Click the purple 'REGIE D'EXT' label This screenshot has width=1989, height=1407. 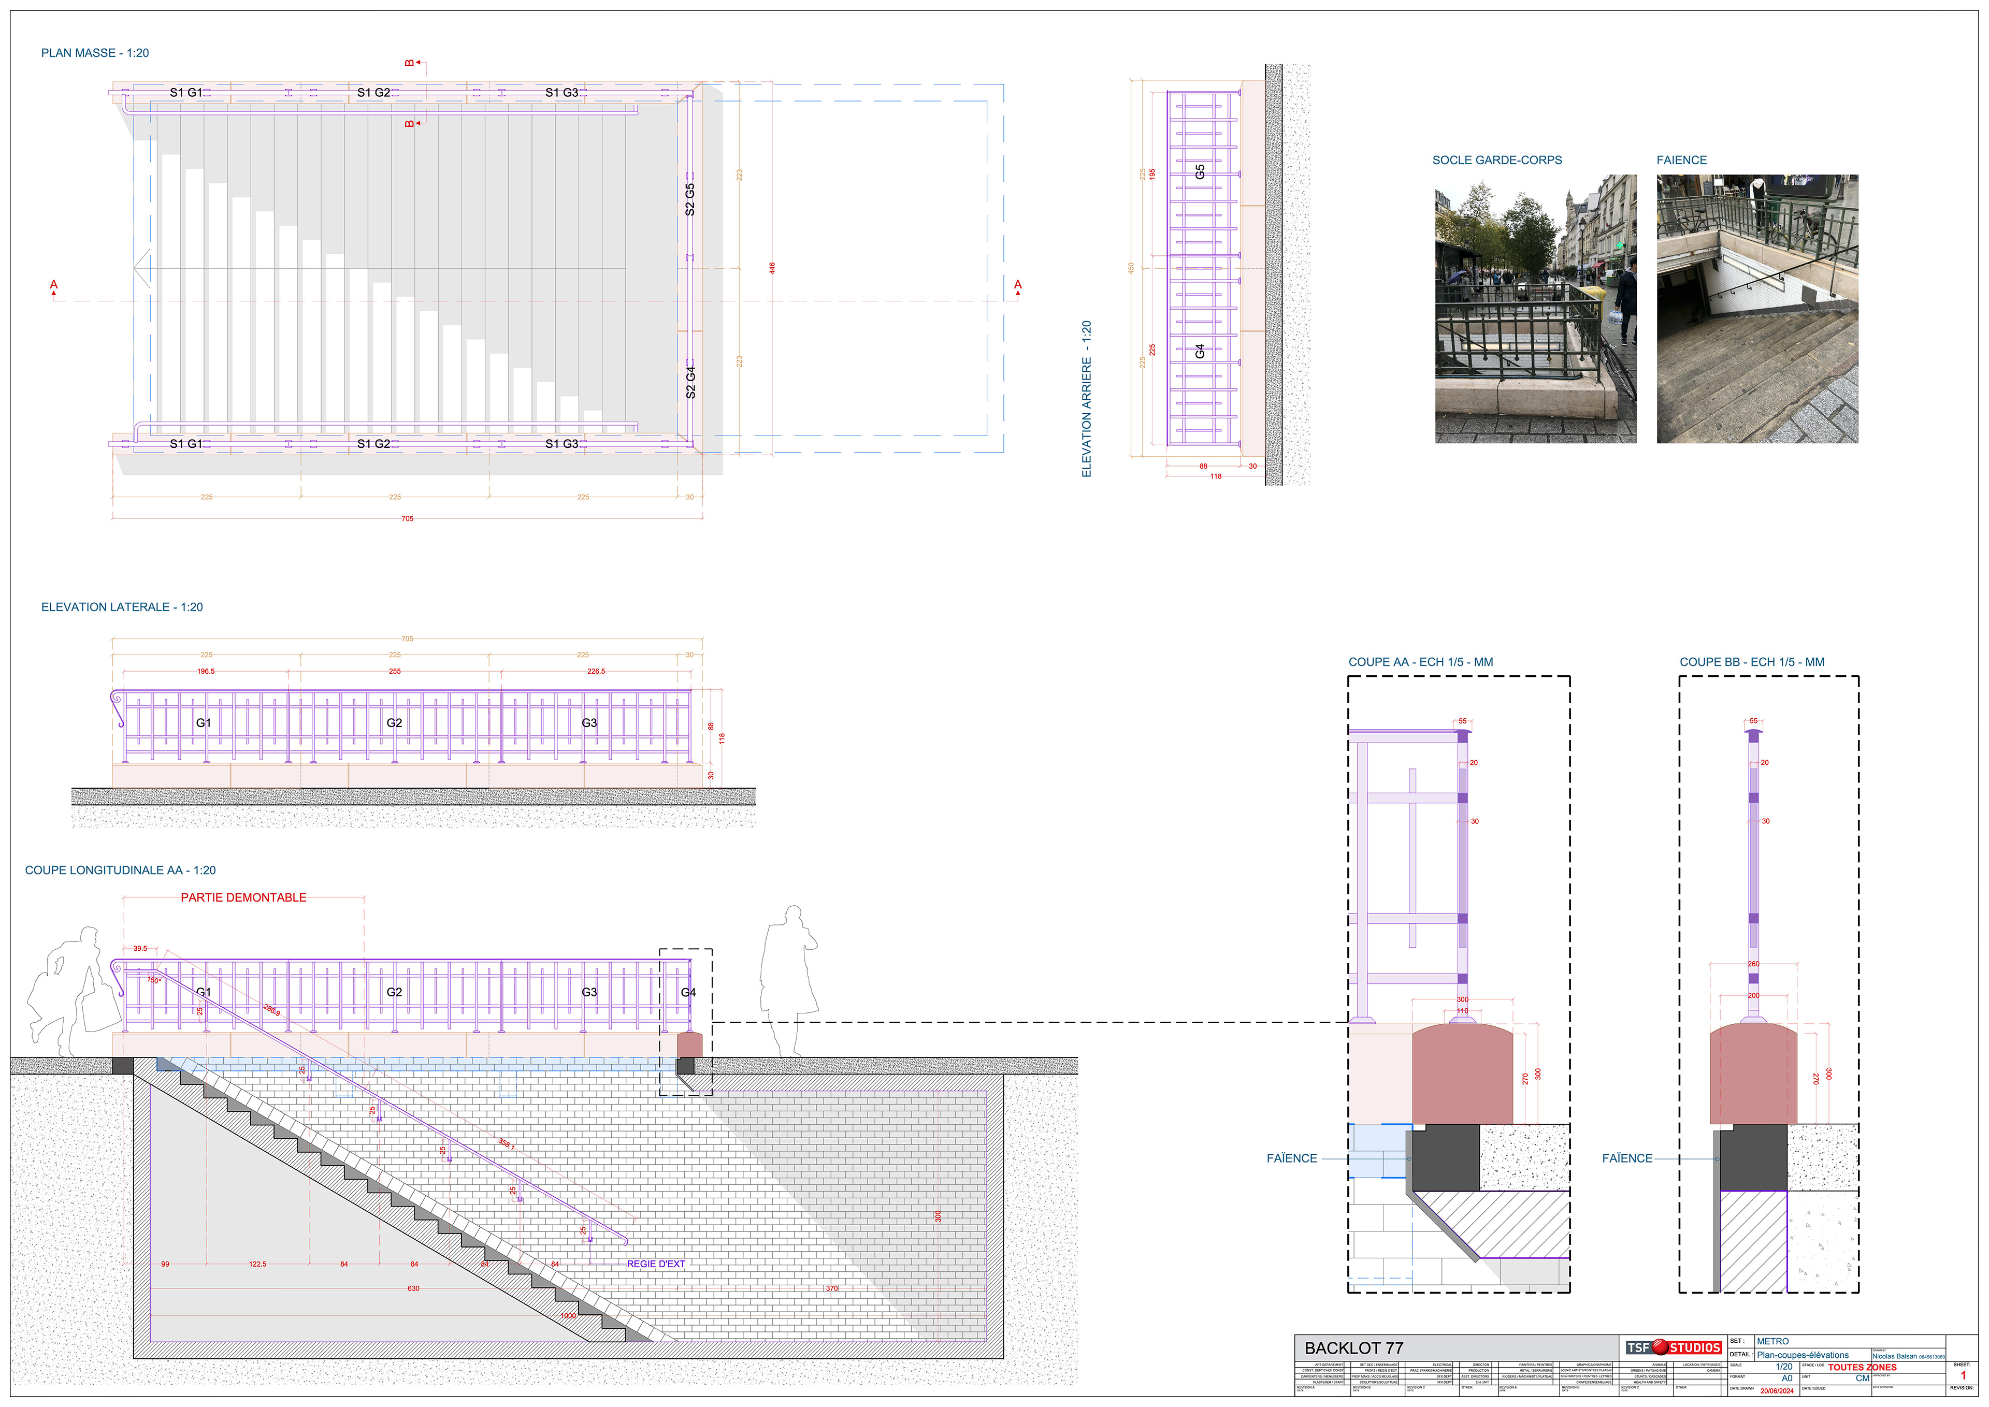tap(656, 1264)
